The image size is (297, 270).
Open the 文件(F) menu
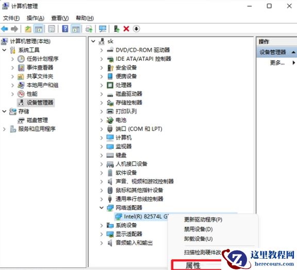tap(11, 18)
